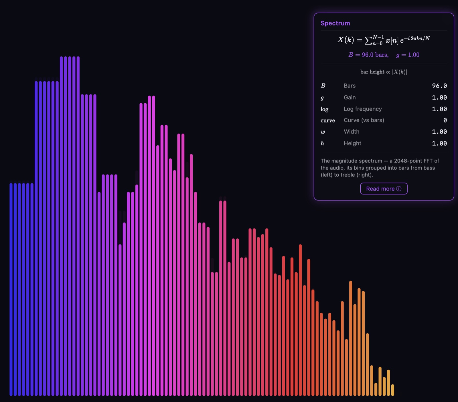Click the Log frequency value 1.00
Image resolution: width=458 pixels, height=402 pixels.
pos(439,109)
